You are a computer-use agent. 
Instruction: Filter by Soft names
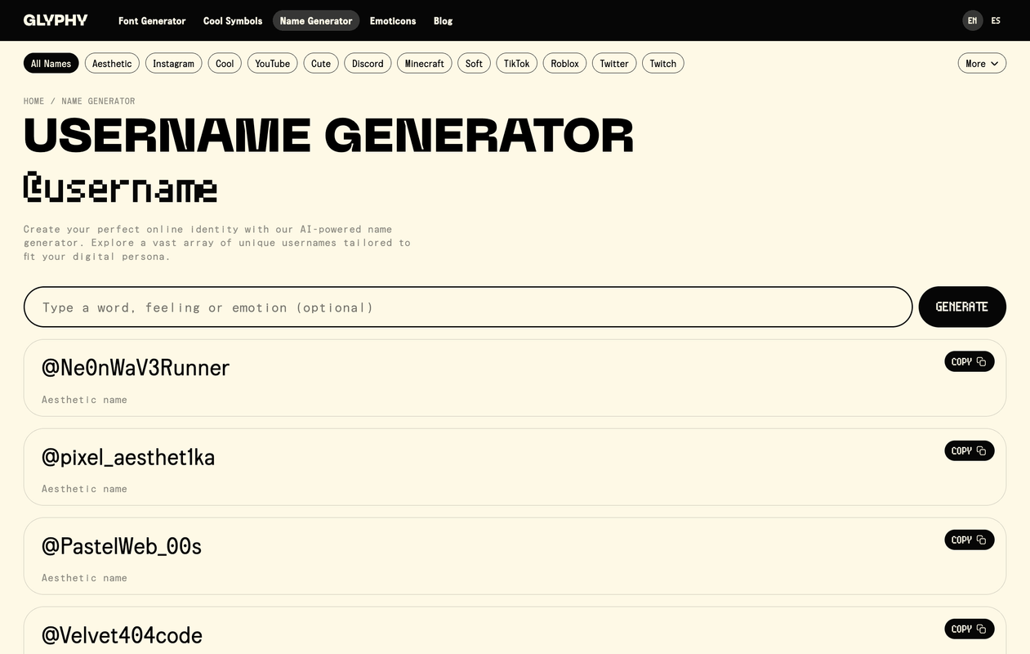coord(475,63)
